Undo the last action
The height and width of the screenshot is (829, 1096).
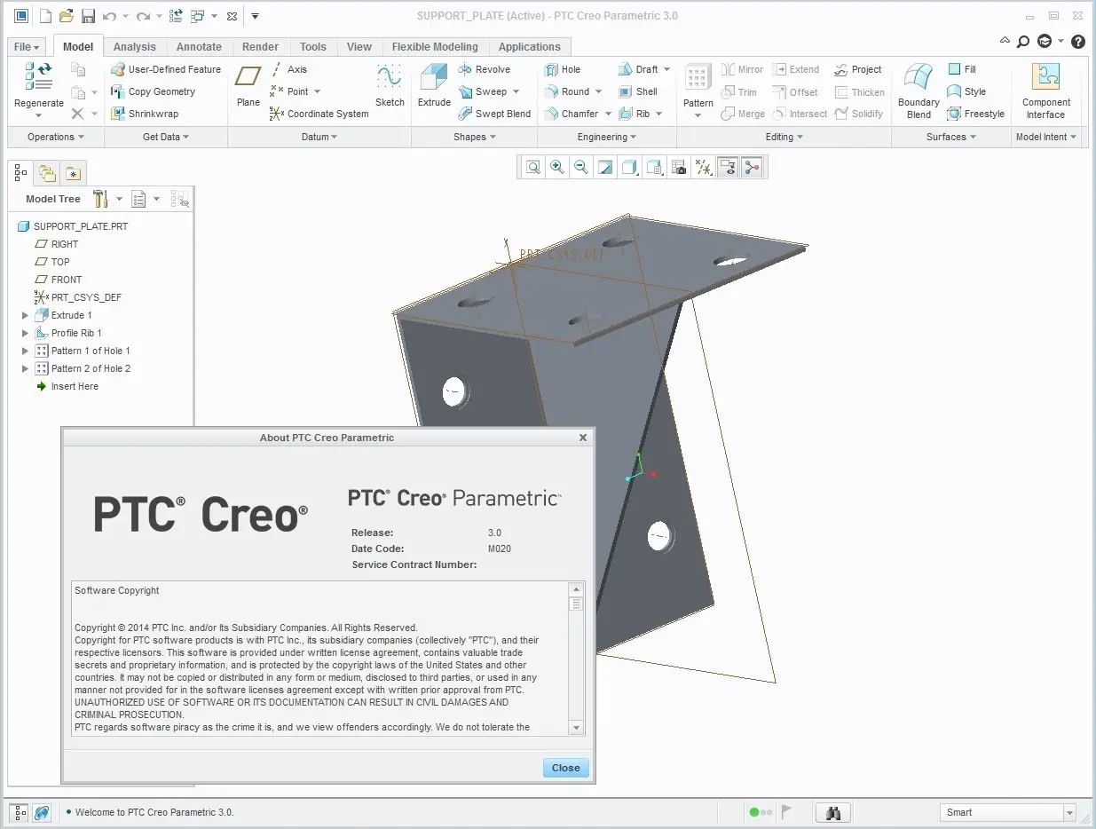[x=109, y=16]
